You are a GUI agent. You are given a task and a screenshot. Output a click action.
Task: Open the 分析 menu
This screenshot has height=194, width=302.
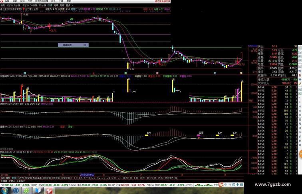[x=30, y=1]
